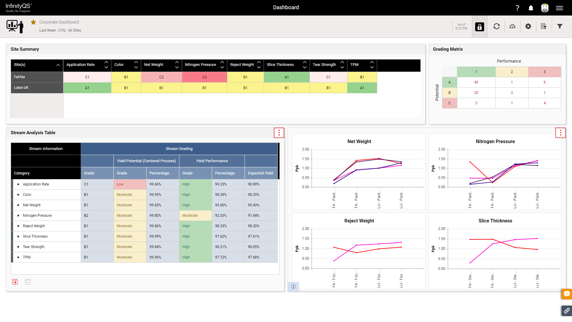Viewport: 572px width, 322px height.
Task: Open the filter funnel icon
Action: point(560,26)
